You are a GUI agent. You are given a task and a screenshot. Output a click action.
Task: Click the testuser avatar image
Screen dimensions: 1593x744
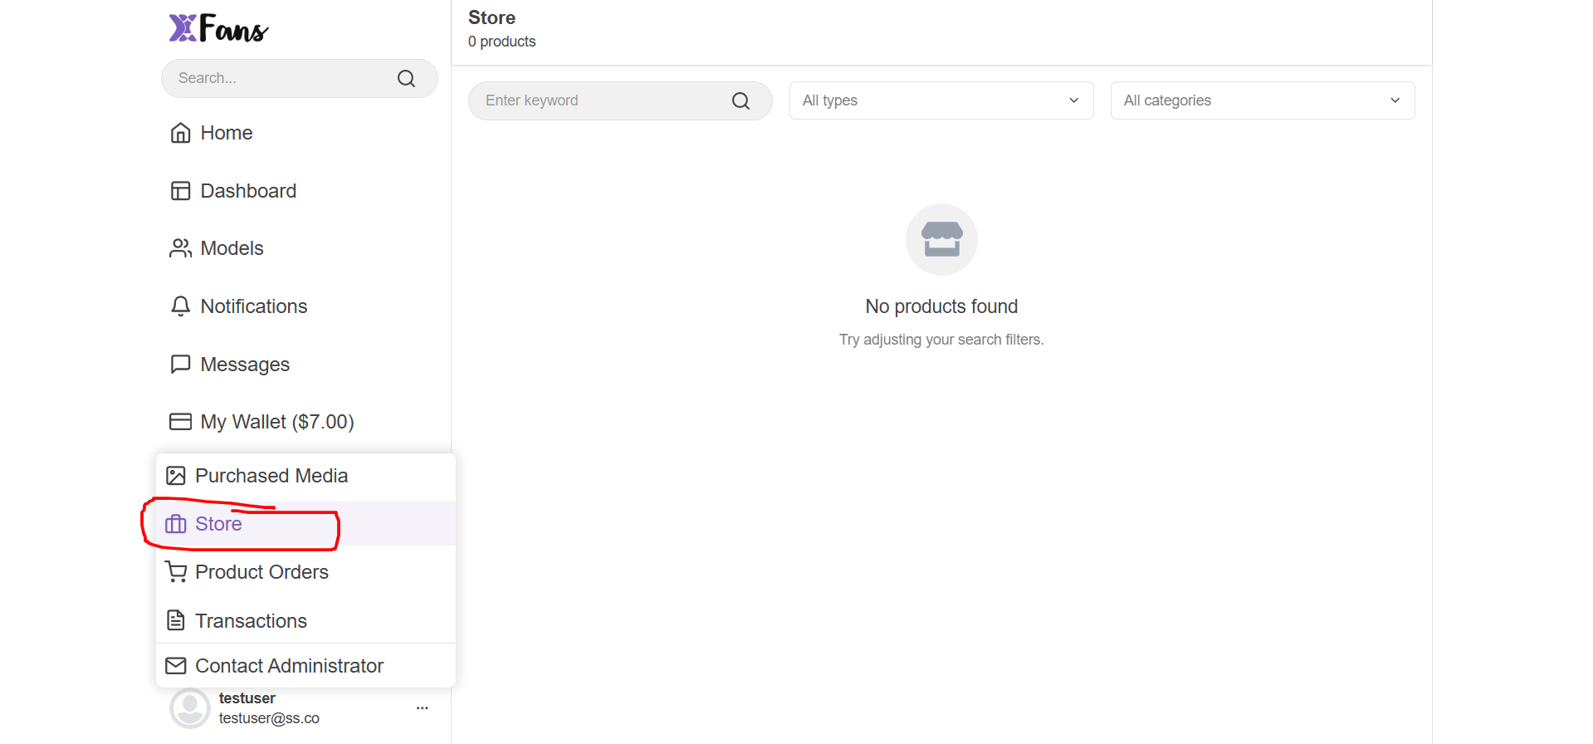tap(190, 708)
